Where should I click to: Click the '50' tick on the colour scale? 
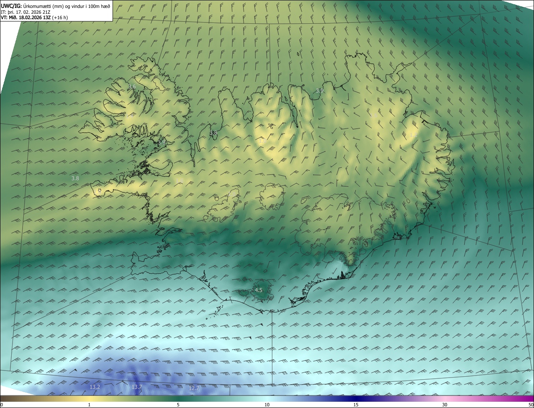(531, 405)
